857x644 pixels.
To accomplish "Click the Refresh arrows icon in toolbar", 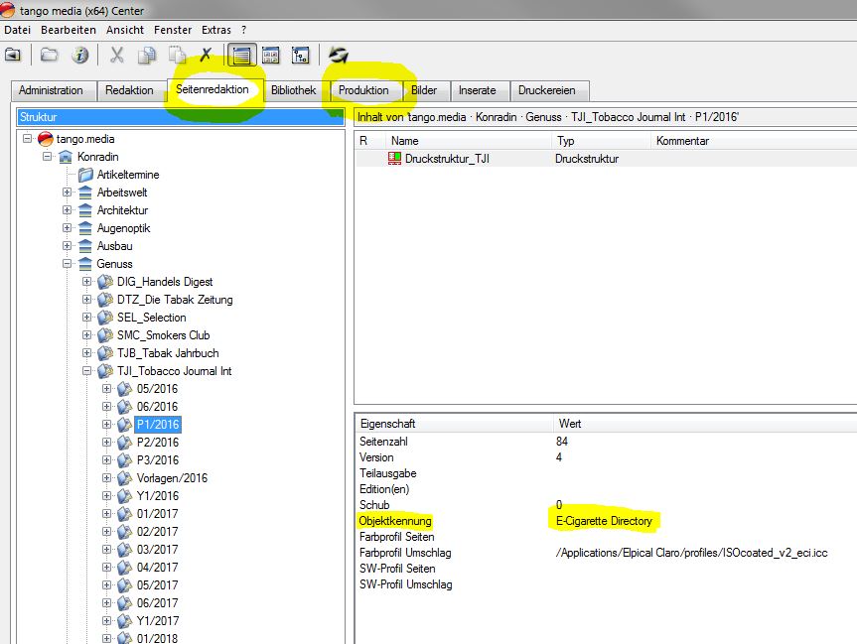I will (x=339, y=56).
